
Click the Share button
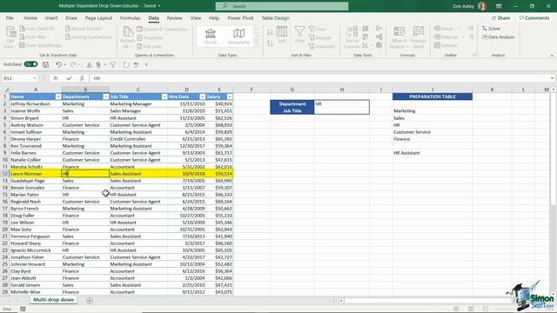click(501, 17)
